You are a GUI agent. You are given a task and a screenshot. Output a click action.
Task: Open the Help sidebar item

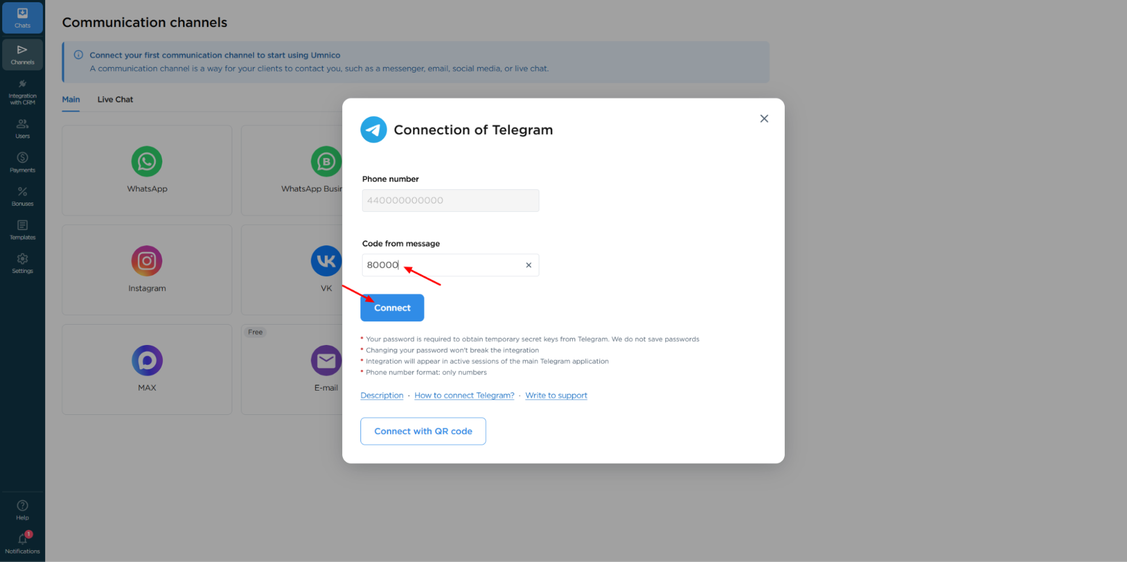[23, 510]
